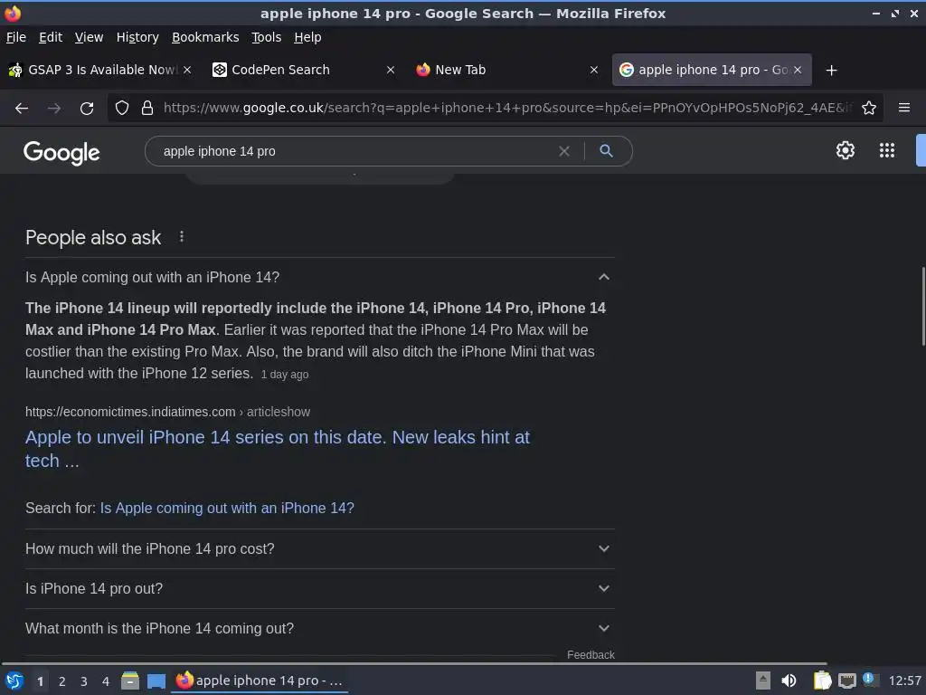Follow 'Is Apple coming out with an iPhone 14?' search link

coord(227,509)
